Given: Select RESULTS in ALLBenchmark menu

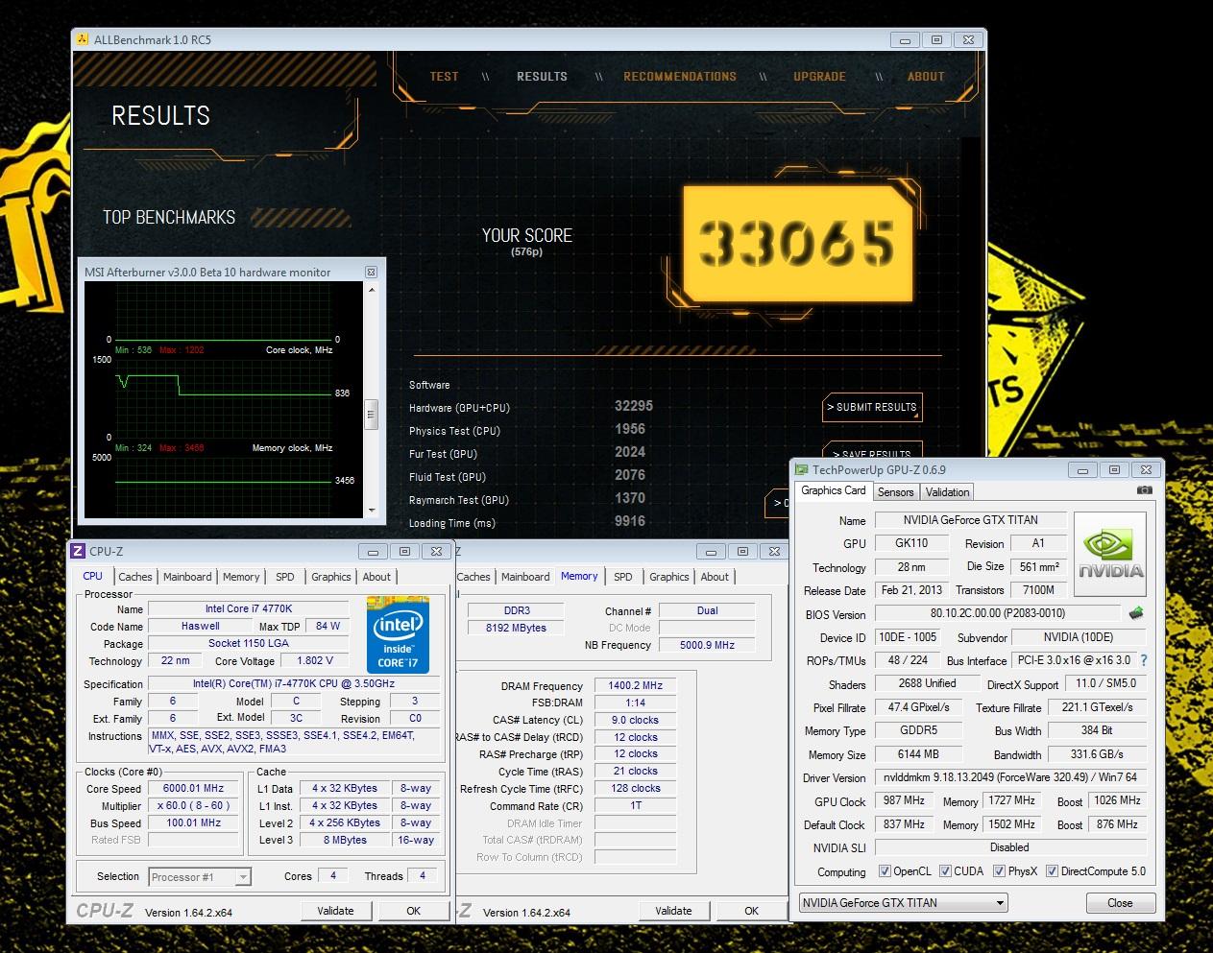Looking at the screenshot, I should (542, 77).
